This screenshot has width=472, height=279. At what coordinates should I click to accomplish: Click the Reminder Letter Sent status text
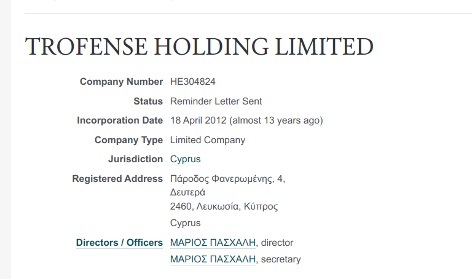coord(216,101)
